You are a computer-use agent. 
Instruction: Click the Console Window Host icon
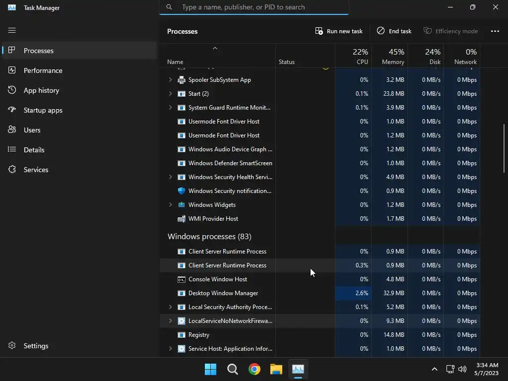182,279
